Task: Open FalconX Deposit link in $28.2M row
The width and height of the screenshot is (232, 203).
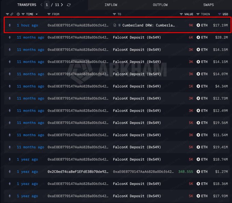Action: click(137, 37)
